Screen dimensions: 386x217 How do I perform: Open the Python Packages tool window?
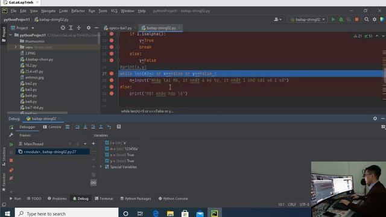136,198
